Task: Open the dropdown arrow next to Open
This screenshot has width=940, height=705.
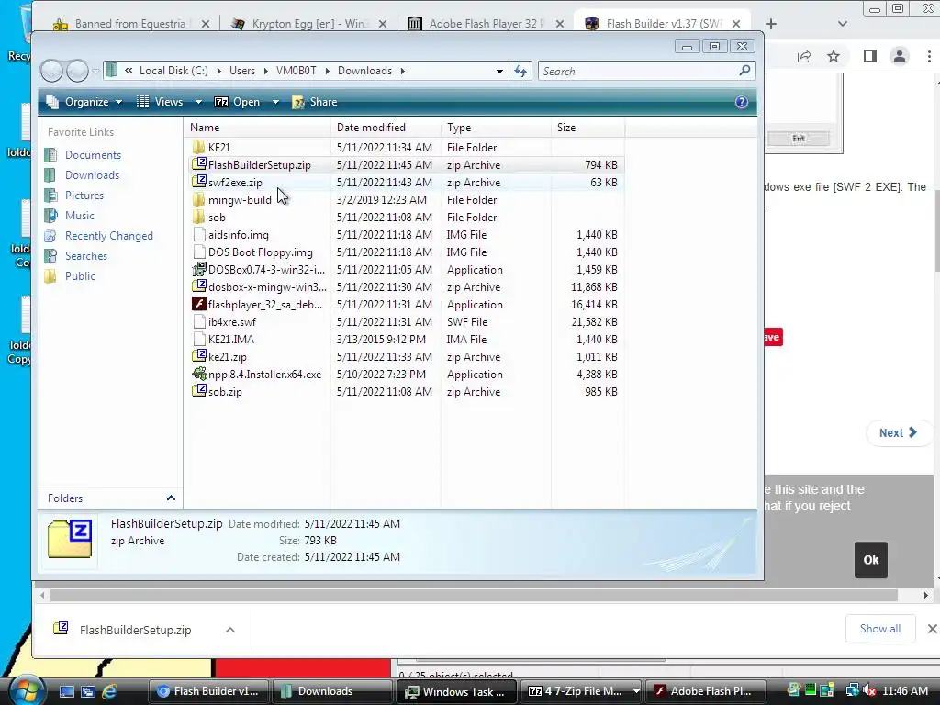Action: coord(275,102)
